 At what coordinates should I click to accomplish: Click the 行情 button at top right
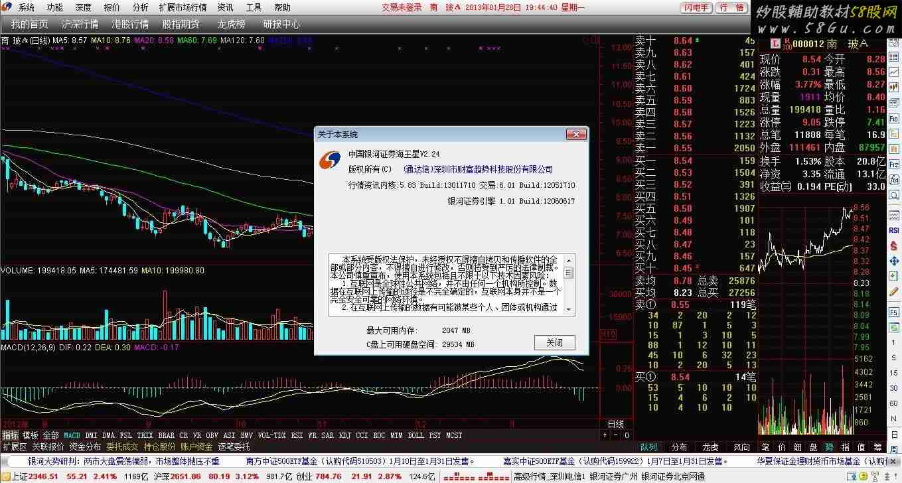pos(731,8)
